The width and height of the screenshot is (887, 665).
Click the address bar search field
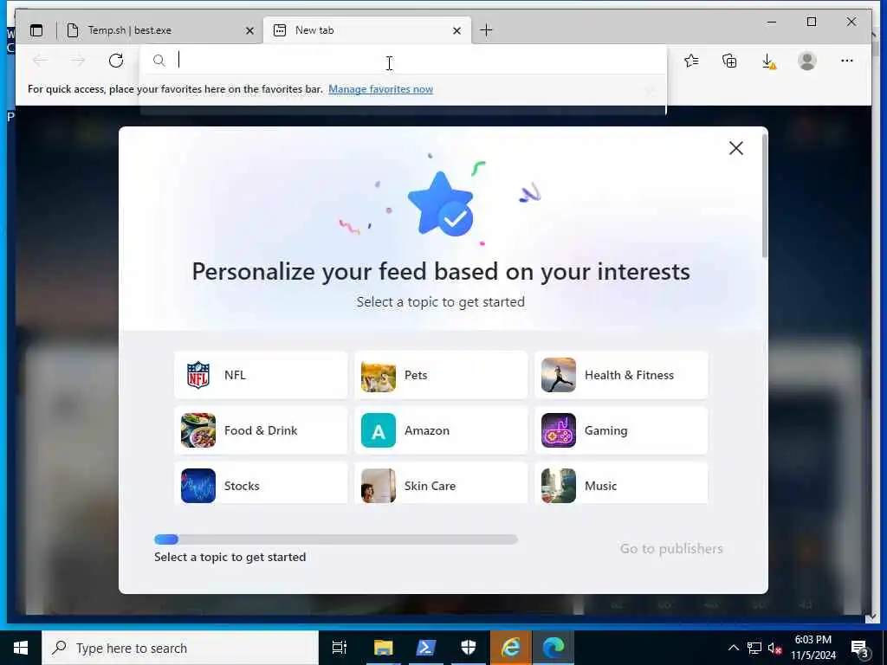[x=403, y=60]
